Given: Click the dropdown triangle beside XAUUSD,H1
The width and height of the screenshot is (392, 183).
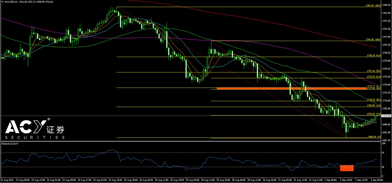Looking at the screenshot, I should (x=2, y=2).
